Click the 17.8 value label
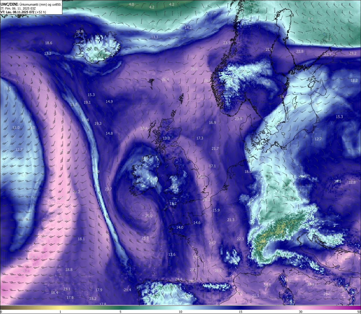Viewport: 361px width, 314px height. (x=103, y=304)
